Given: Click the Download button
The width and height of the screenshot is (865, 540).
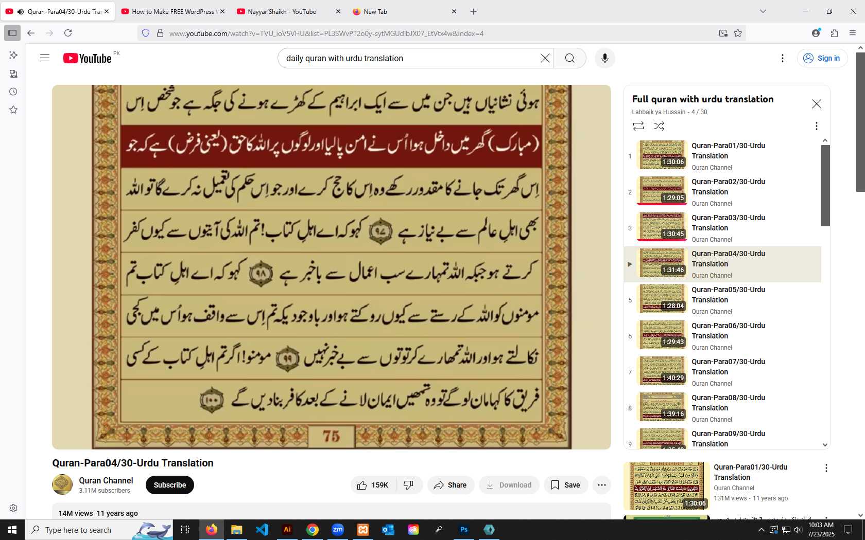Looking at the screenshot, I should coord(509,485).
